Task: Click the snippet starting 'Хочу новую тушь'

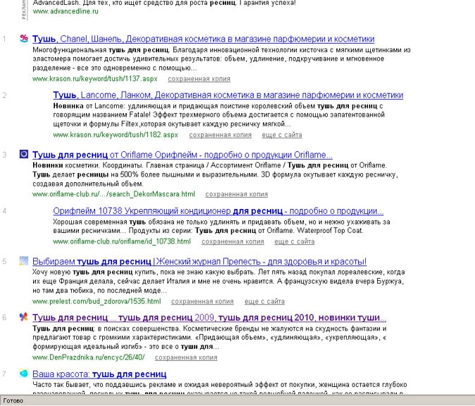Action: [x=218, y=281]
